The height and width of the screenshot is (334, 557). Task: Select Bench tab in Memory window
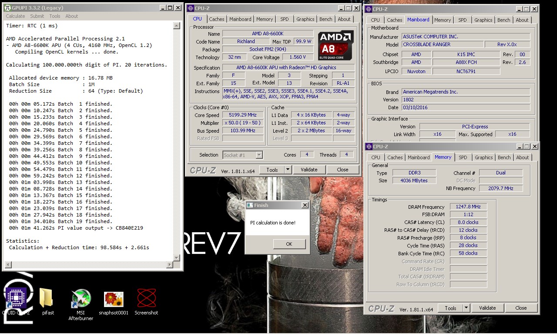coord(504,157)
